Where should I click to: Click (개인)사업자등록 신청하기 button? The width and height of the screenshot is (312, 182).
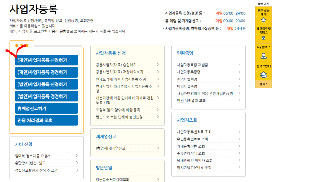point(46,60)
